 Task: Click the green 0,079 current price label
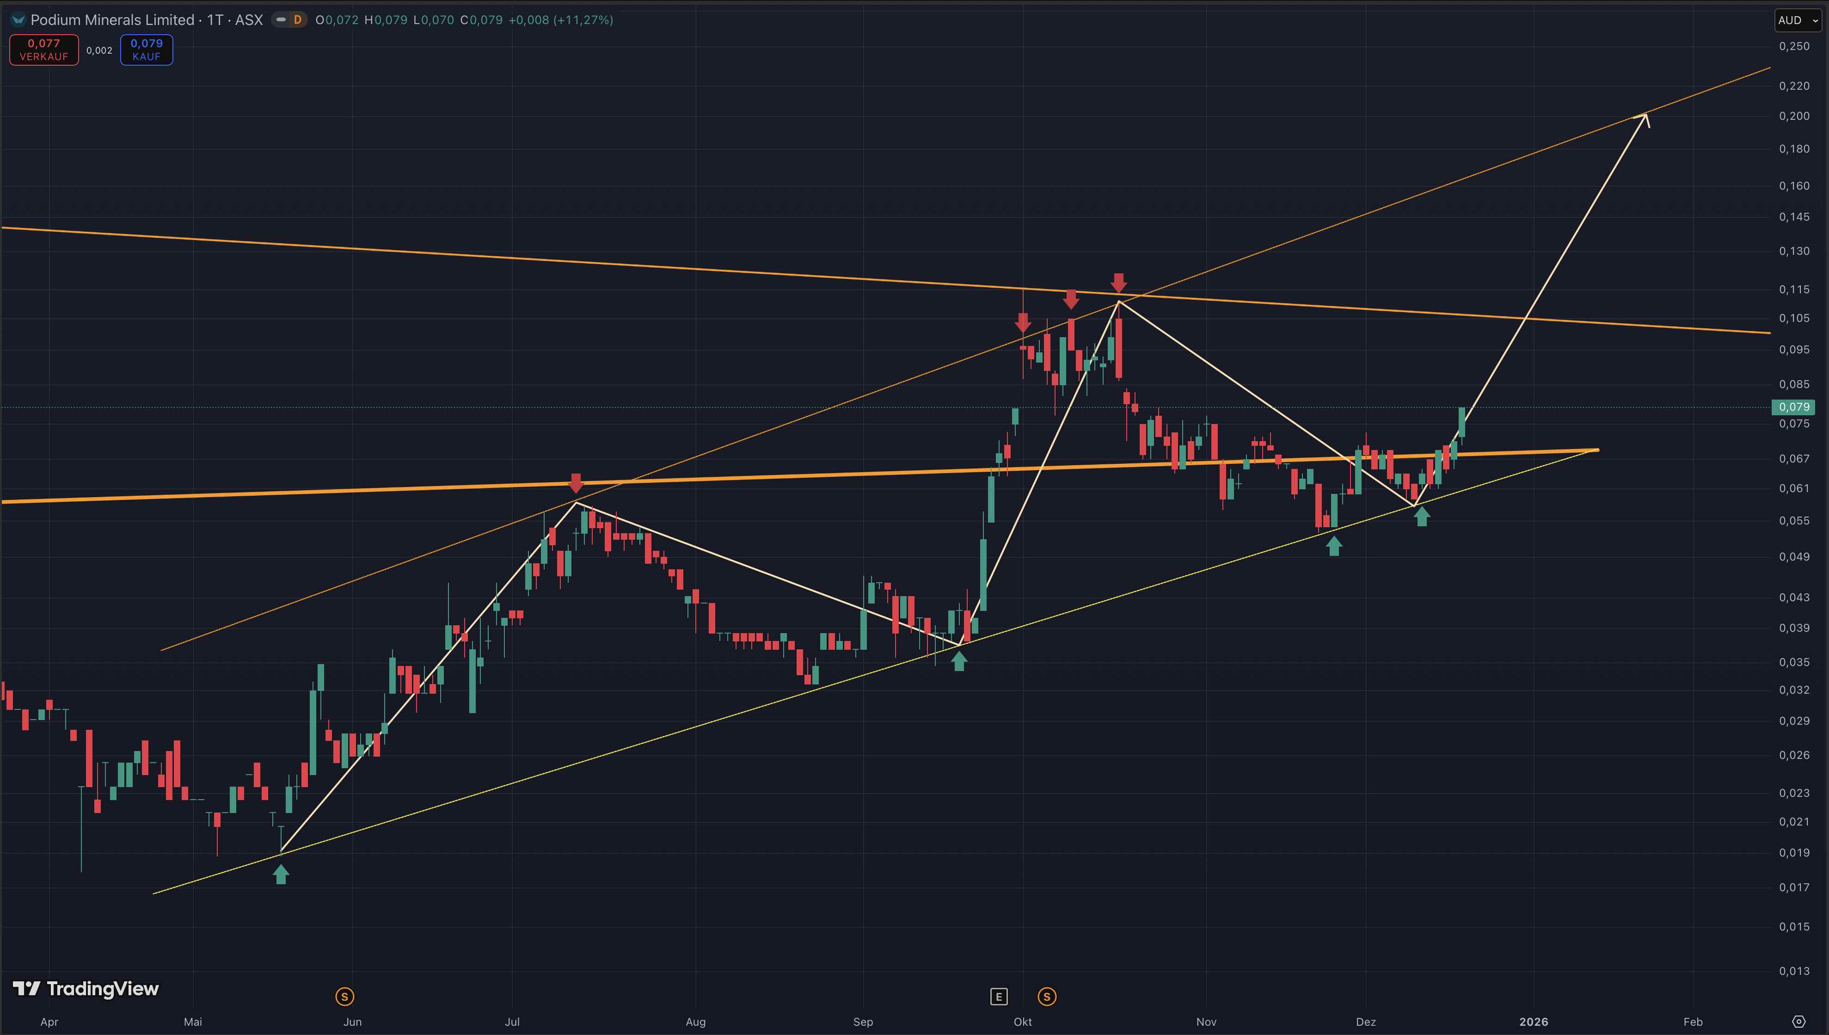coord(1794,407)
